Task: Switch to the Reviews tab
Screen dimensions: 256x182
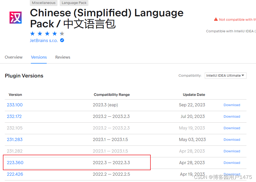Action: click(63, 57)
